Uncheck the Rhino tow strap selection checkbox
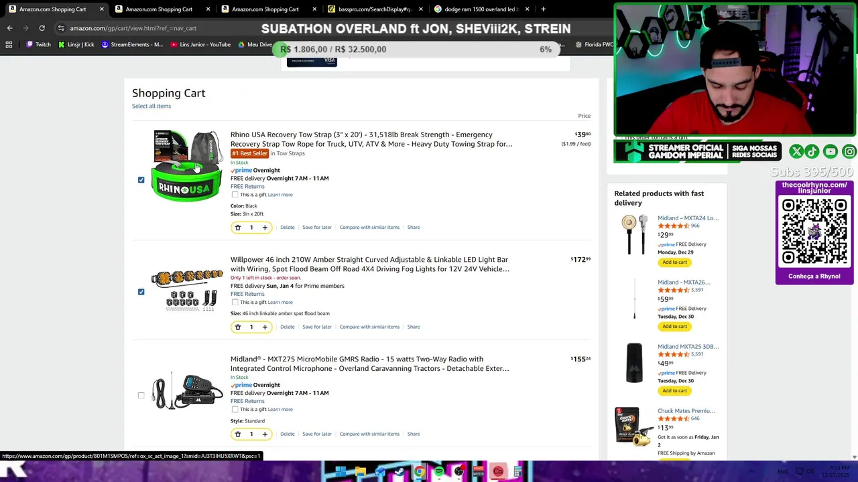The width and height of the screenshot is (858, 482). coord(141,180)
